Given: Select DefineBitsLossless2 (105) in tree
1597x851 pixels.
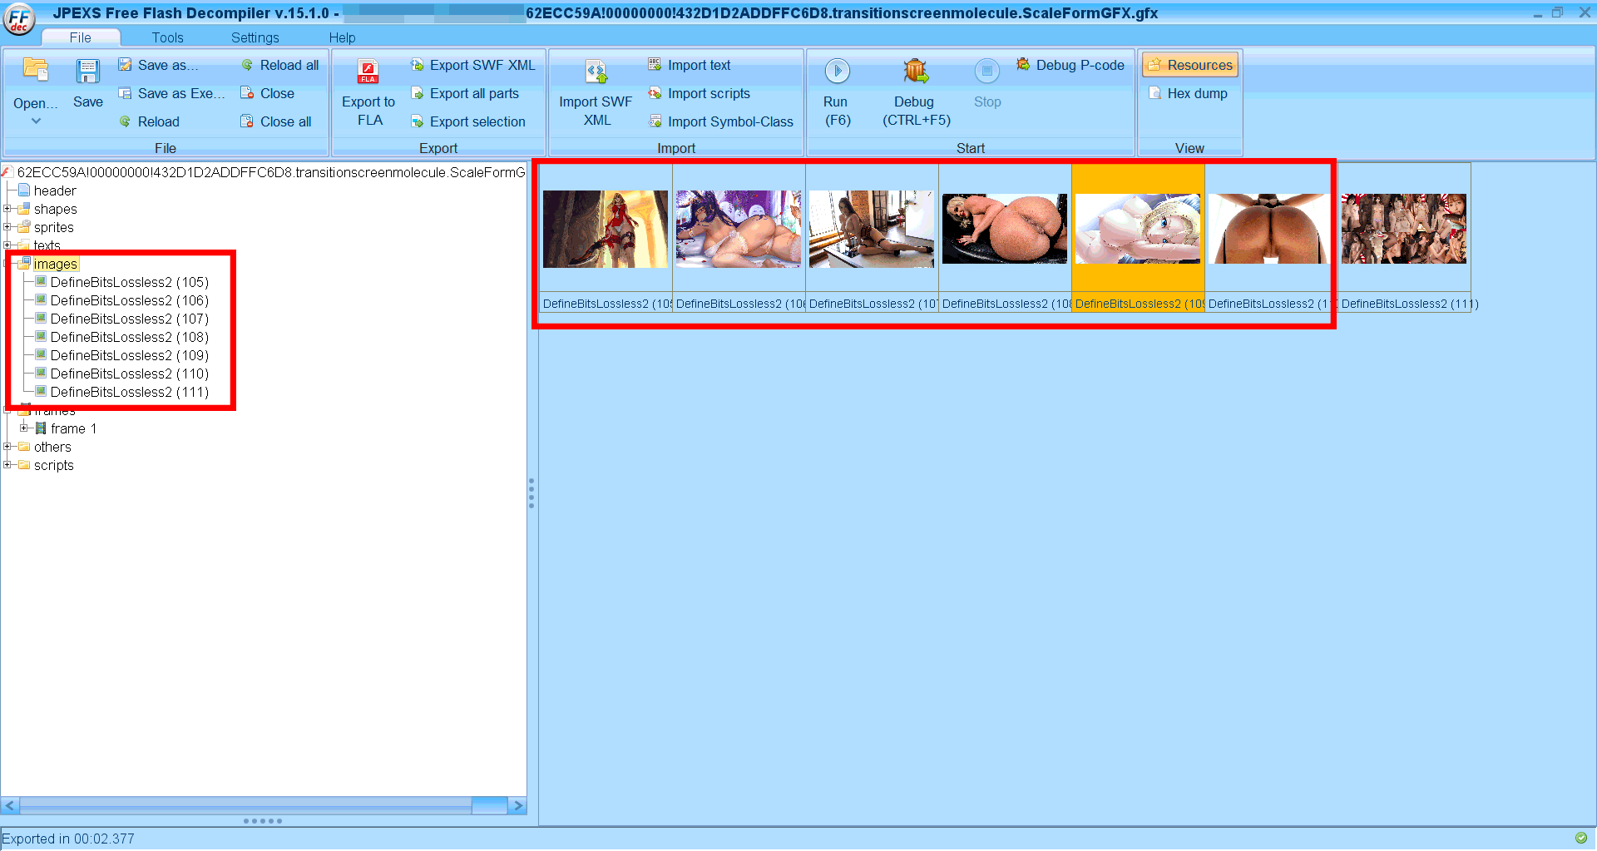Looking at the screenshot, I should click(129, 282).
